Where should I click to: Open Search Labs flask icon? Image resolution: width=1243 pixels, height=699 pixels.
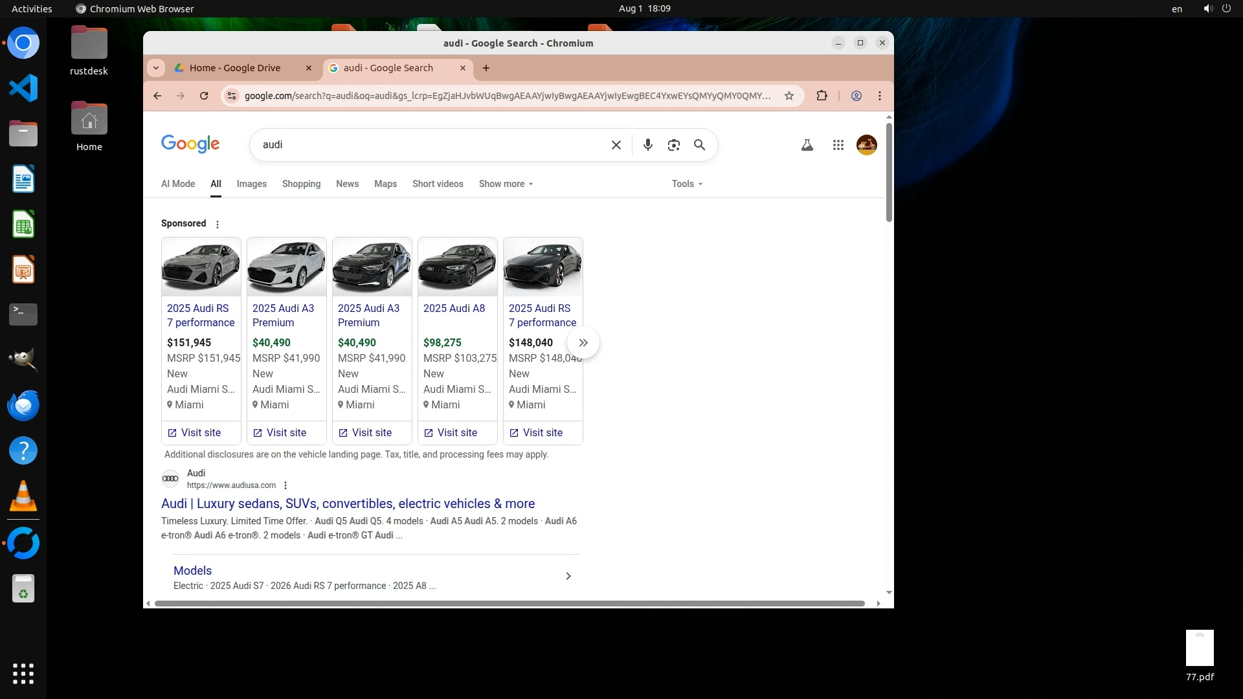coord(807,145)
